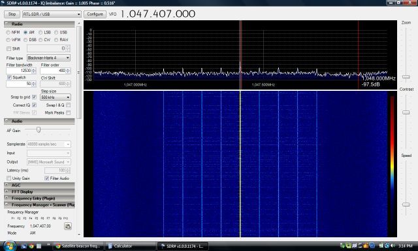Screen dimensions: 418x251
Task: Open the RTL-SDR / USB device dropdown
Action: [52, 14]
